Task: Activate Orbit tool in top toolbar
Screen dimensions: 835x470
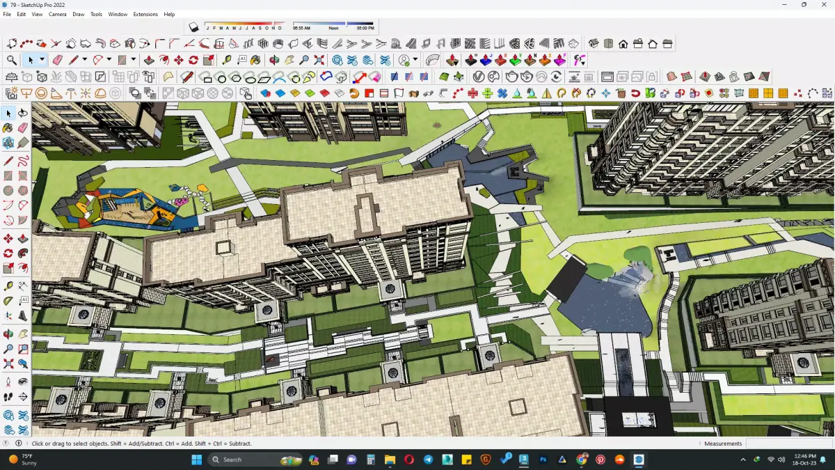Action: [275, 61]
